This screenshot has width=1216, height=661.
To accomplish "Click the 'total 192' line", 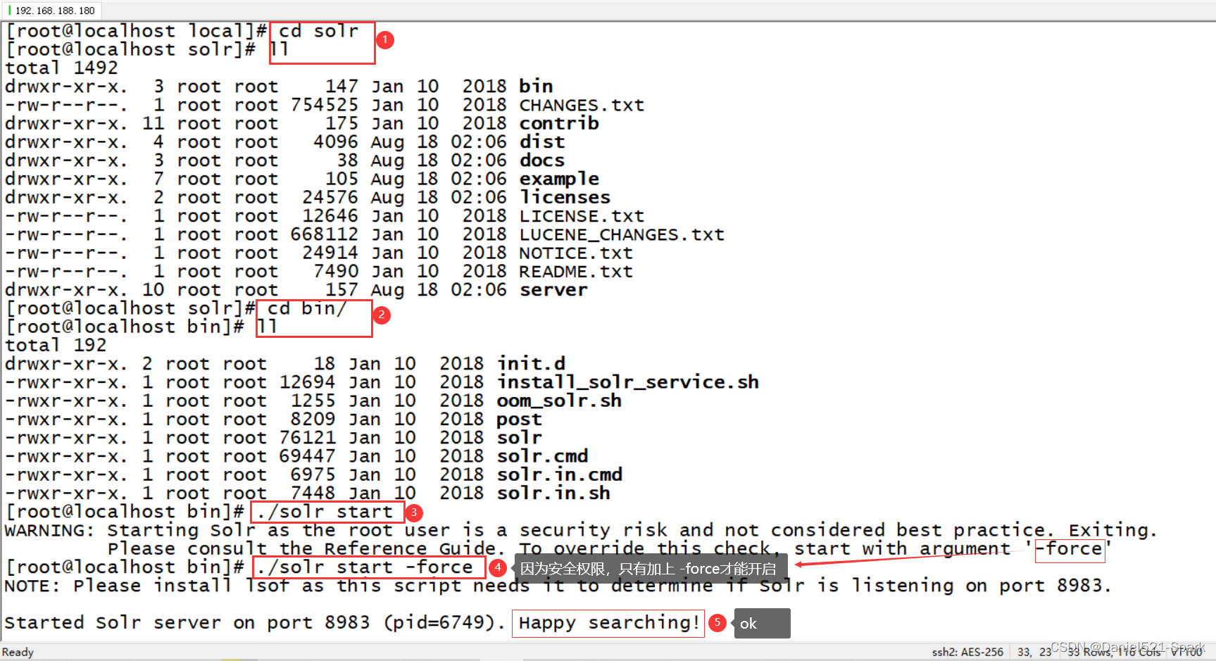I will pyautogui.click(x=56, y=346).
